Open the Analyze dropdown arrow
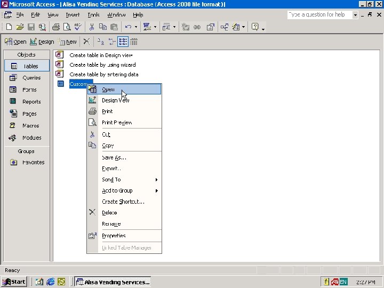The width and height of the screenshot is (384, 288). pyautogui.click(x=174, y=27)
